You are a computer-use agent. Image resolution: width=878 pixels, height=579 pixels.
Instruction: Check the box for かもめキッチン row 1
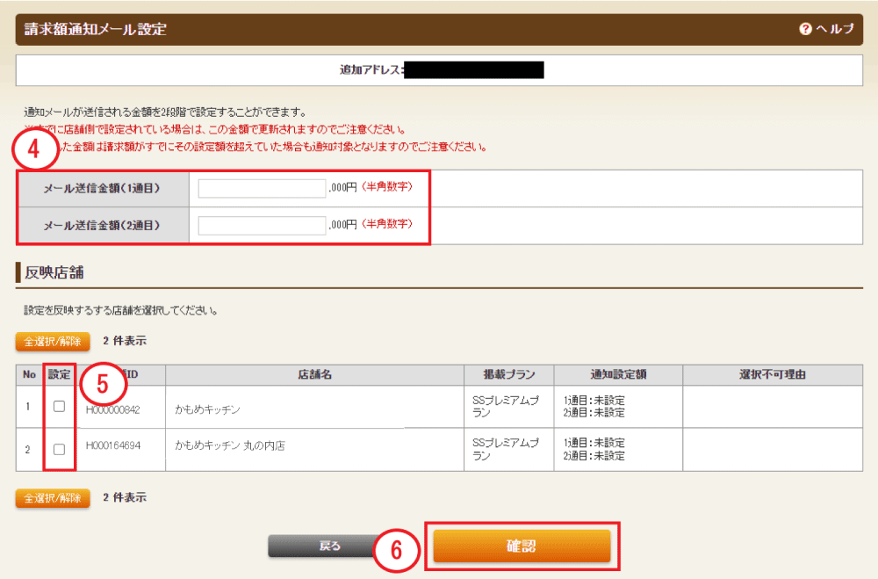pos(59,407)
